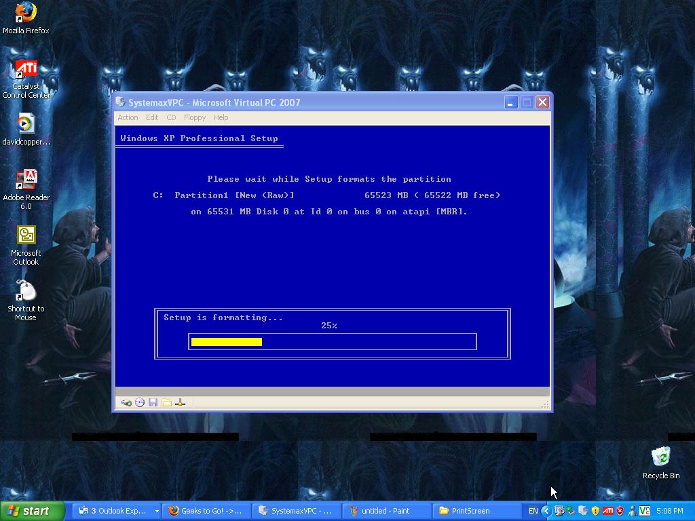The width and height of the screenshot is (695, 521).
Task: Click the yellow formatting progress bar
Action: tap(227, 342)
